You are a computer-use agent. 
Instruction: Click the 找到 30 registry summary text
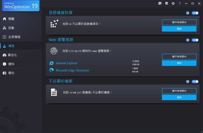[x=81, y=24]
